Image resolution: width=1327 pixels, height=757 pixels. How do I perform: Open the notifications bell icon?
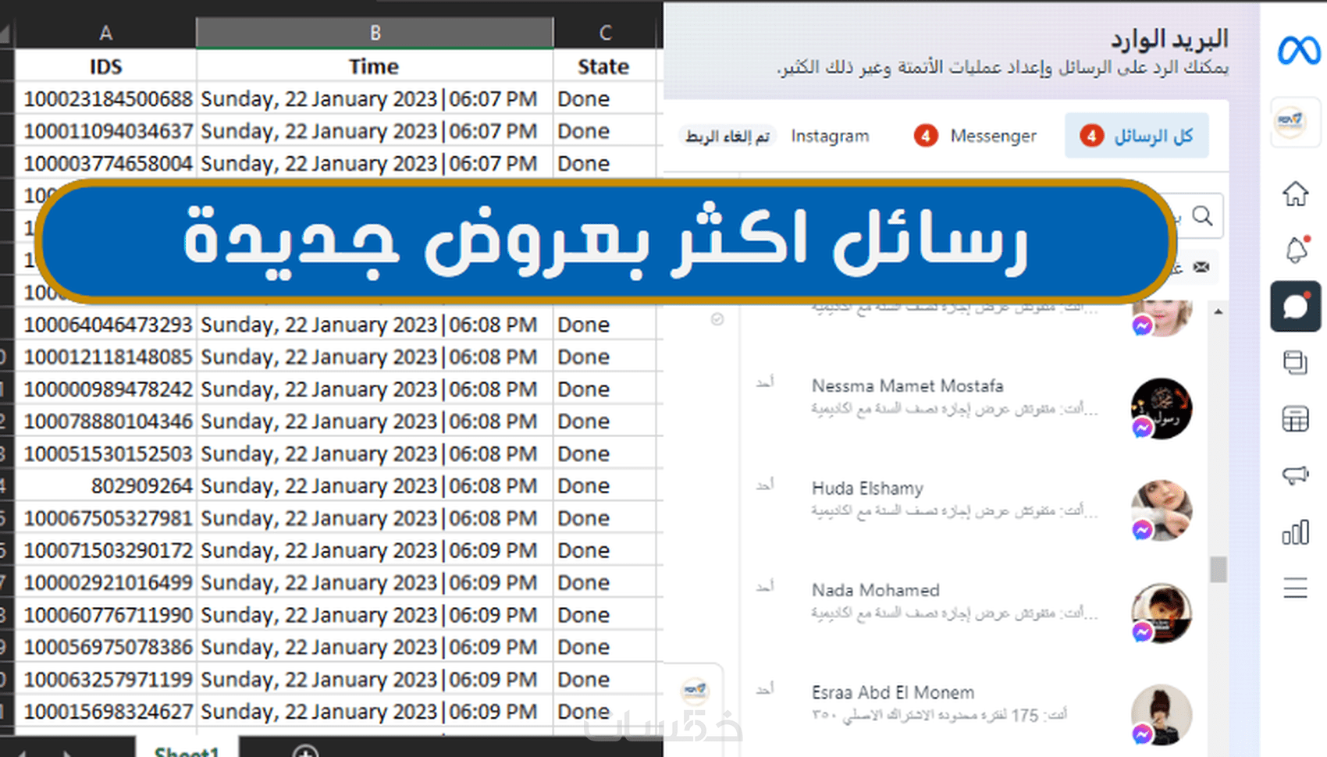point(1296,250)
